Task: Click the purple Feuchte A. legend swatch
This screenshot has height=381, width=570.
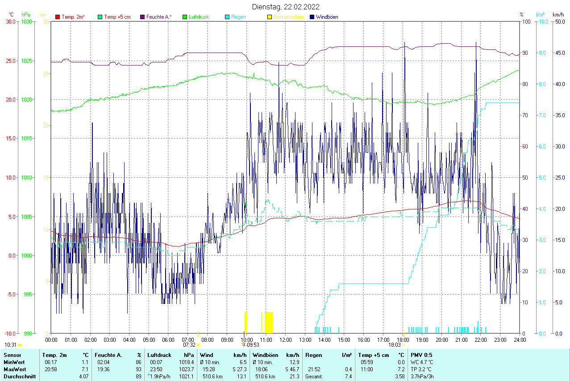Action: click(x=142, y=17)
